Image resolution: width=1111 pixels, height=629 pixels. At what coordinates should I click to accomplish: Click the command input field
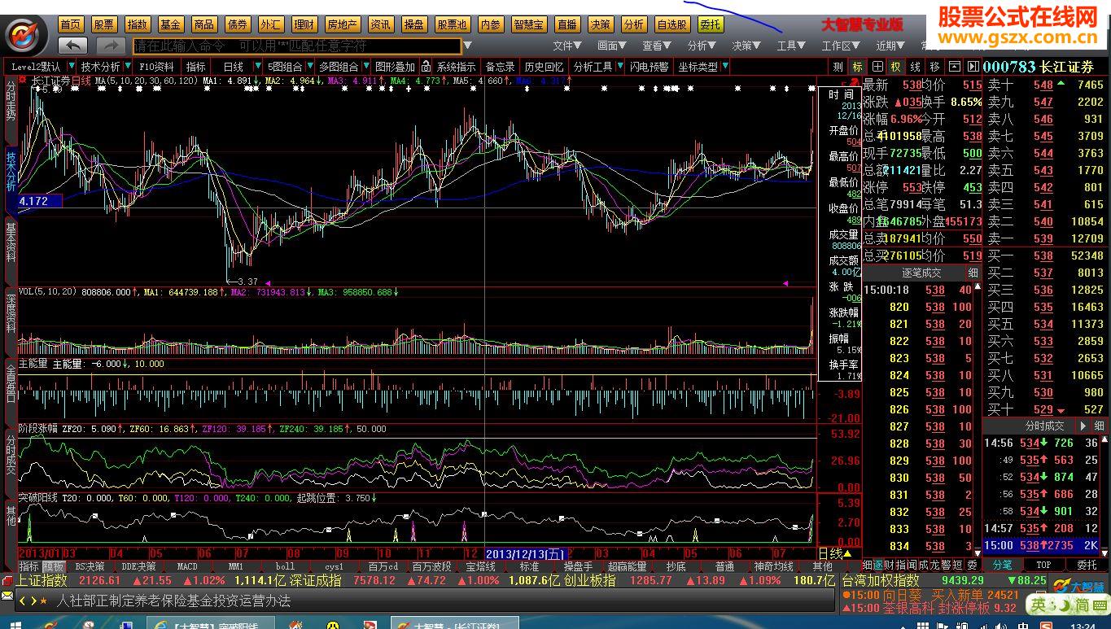point(297,46)
